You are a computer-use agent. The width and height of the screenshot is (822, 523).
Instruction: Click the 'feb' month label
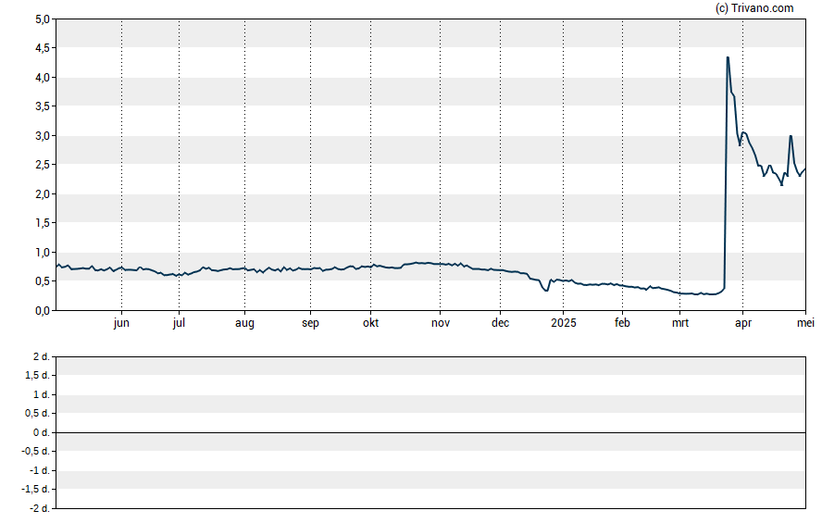622,323
